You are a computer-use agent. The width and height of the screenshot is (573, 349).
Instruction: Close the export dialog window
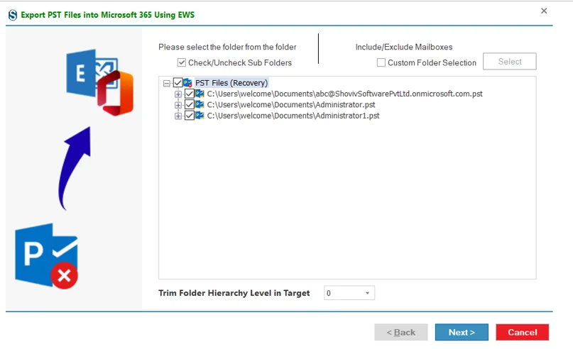click(544, 11)
